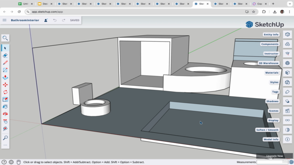Click the Model Info label
The height and width of the screenshot is (165, 294).
(271, 139)
